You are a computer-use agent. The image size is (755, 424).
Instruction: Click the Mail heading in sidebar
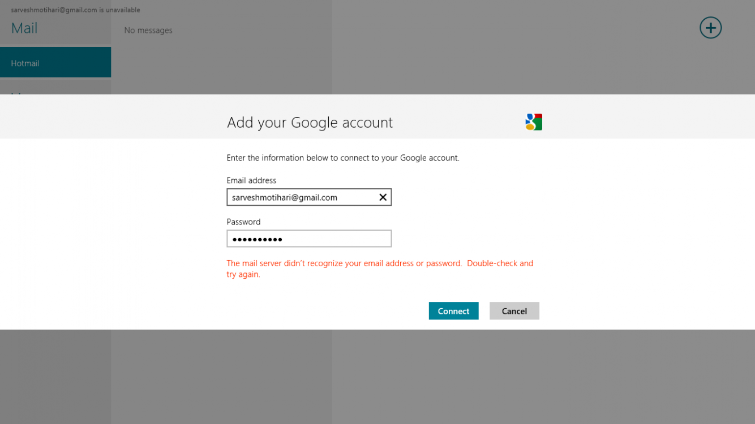24,28
